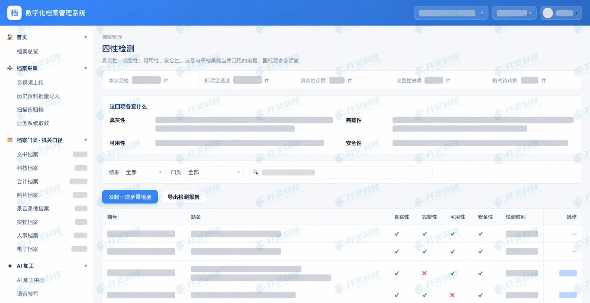590x303 pixels.
Task: Click the 操作 column header
Action: 571,217
